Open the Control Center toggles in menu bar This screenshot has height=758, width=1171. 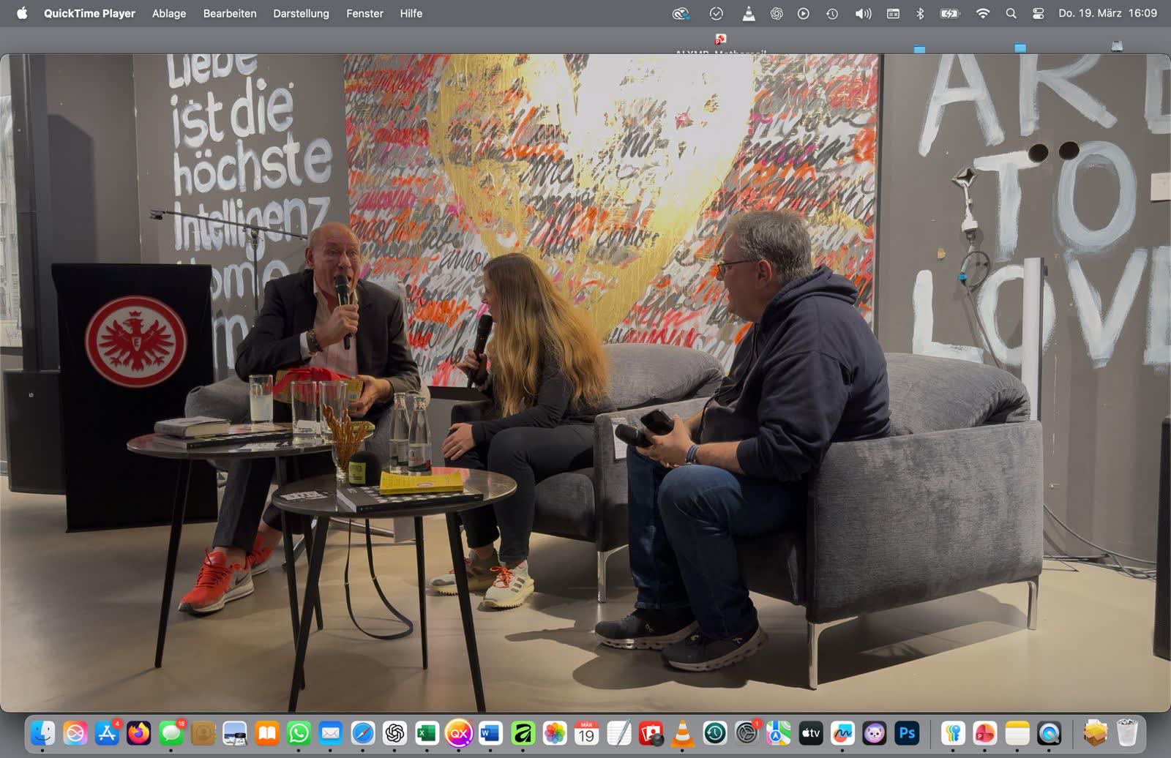click(x=1038, y=13)
